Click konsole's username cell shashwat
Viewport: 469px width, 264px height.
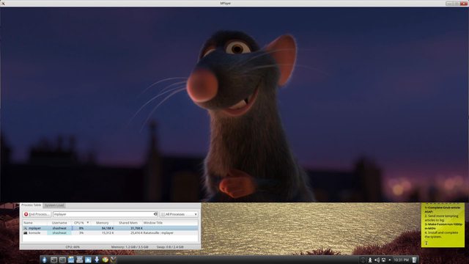[59, 233]
